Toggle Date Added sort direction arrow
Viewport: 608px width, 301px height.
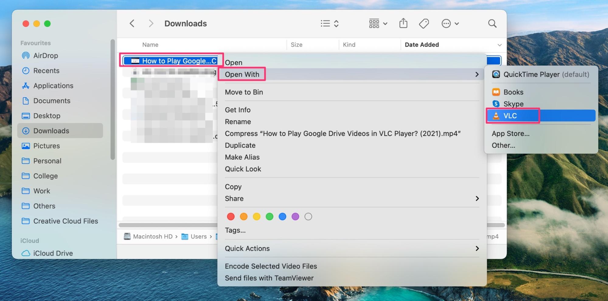[499, 45]
